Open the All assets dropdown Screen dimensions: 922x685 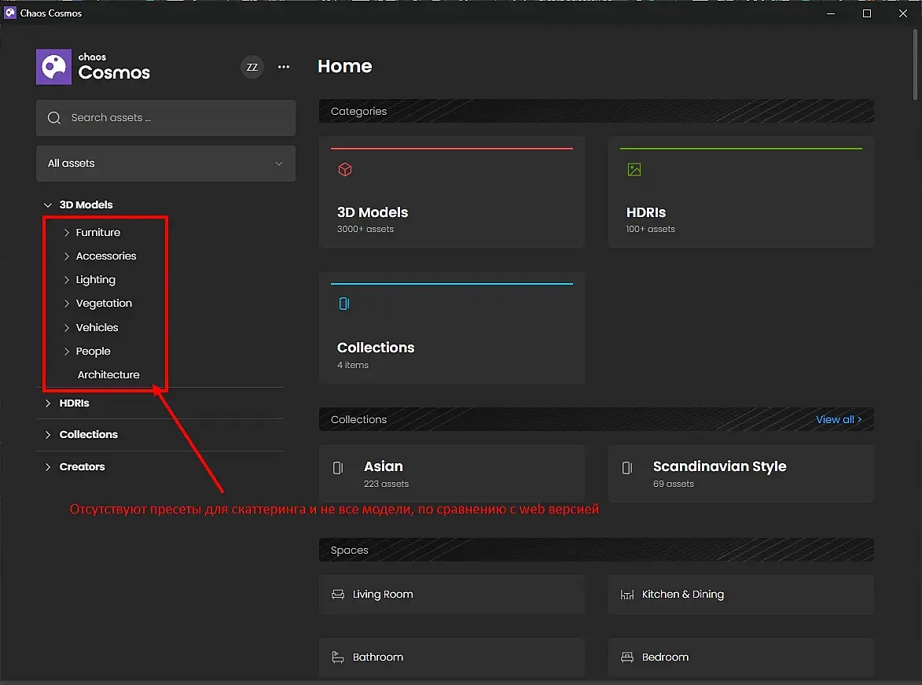tap(166, 164)
